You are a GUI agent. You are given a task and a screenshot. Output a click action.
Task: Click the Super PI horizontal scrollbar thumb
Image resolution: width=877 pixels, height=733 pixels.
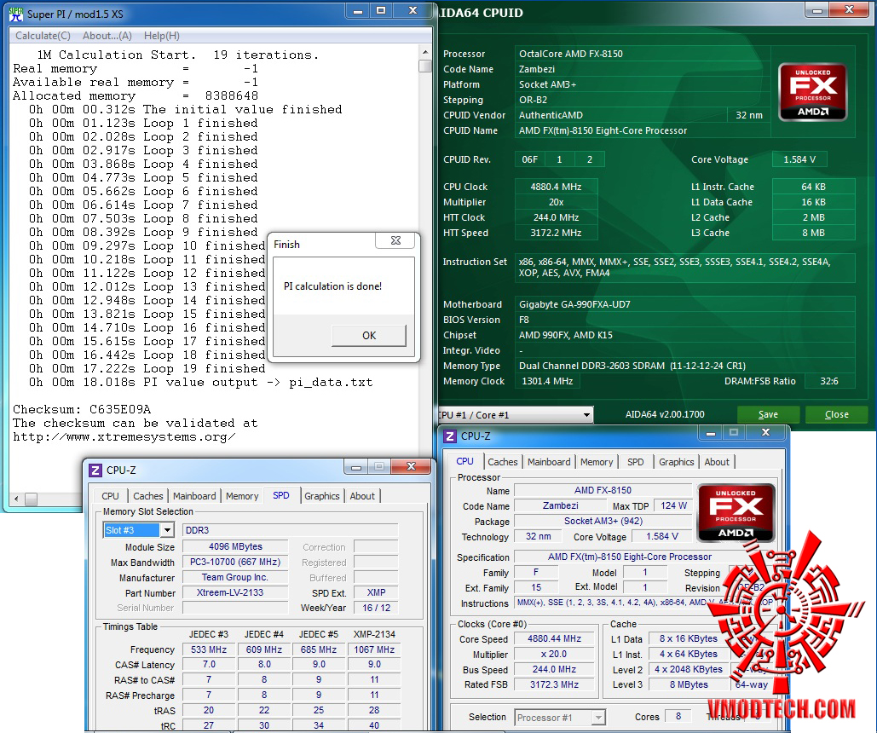coord(32,499)
